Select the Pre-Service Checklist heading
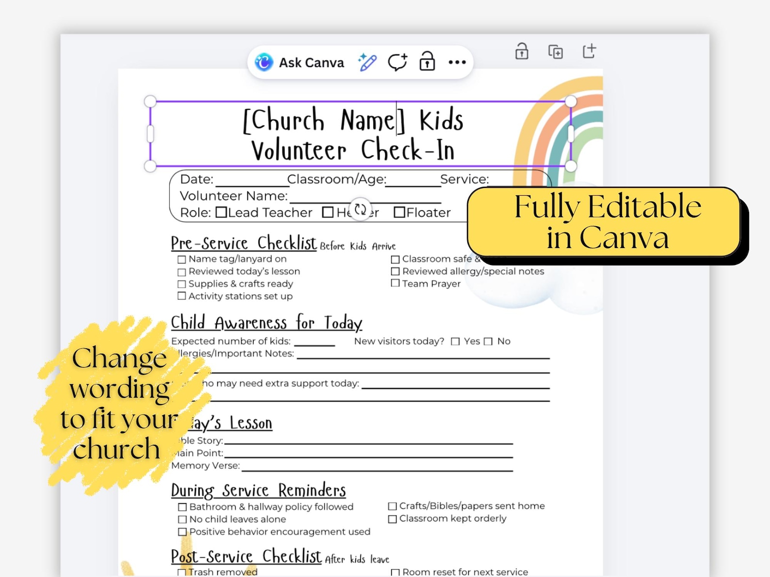Image resolution: width=770 pixels, height=577 pixels. coord(244,243)
